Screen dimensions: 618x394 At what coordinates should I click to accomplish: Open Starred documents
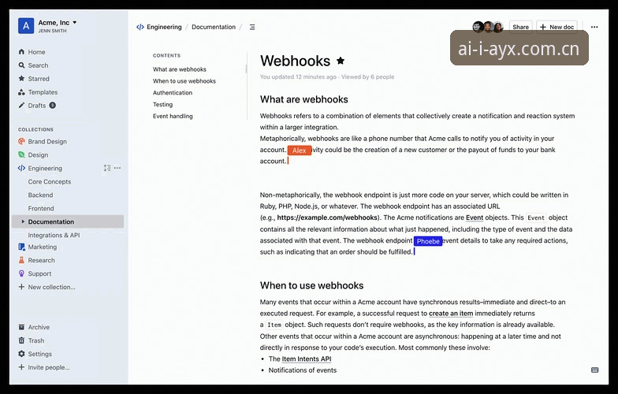39,79
